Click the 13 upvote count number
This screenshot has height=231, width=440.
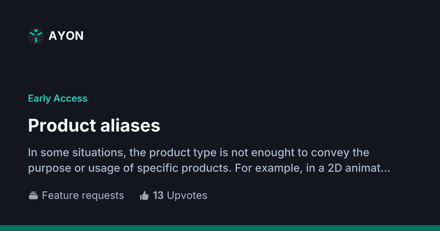(x=158, y=195)
